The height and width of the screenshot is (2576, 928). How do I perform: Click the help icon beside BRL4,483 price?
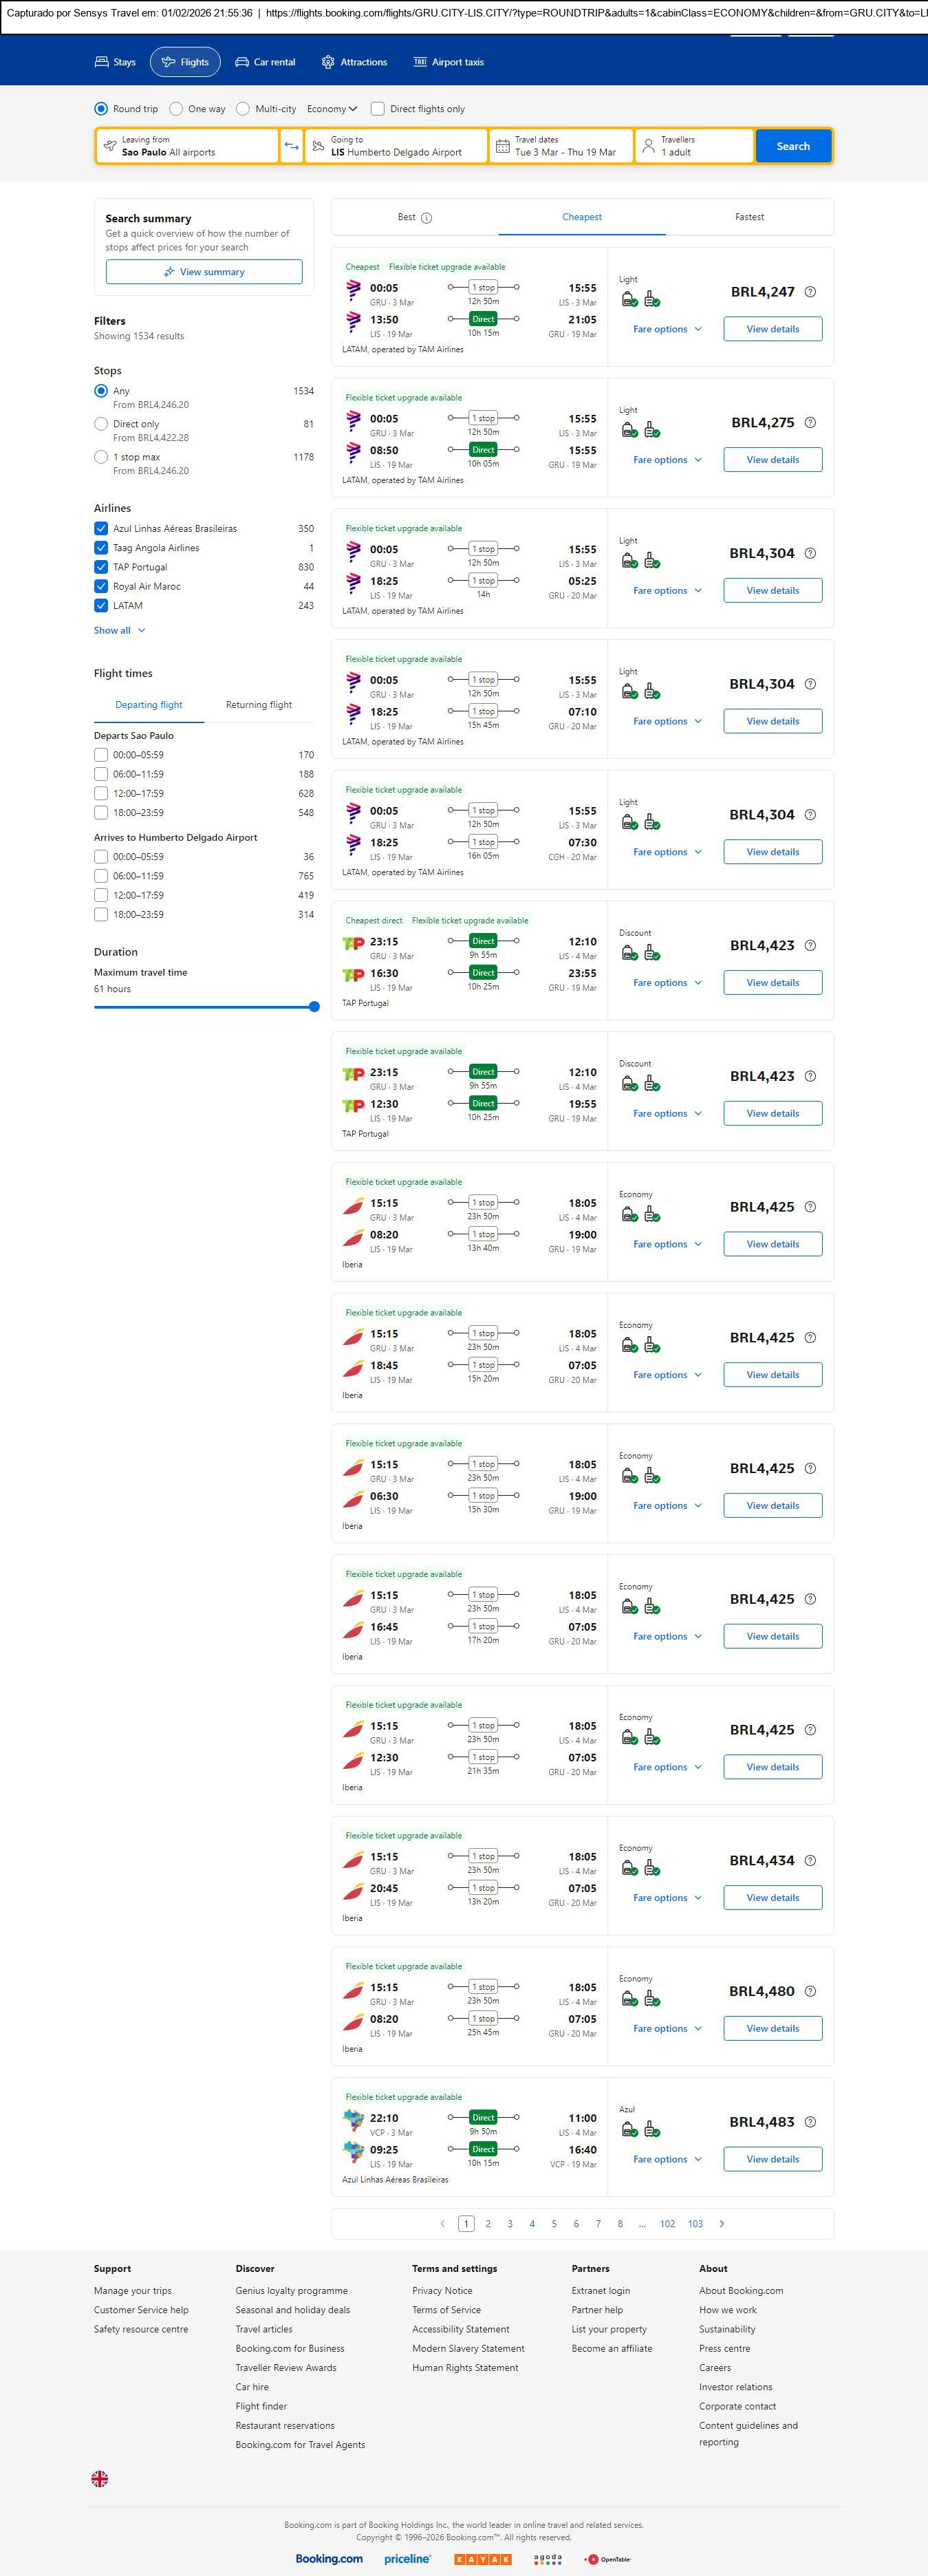(810, 2121)
